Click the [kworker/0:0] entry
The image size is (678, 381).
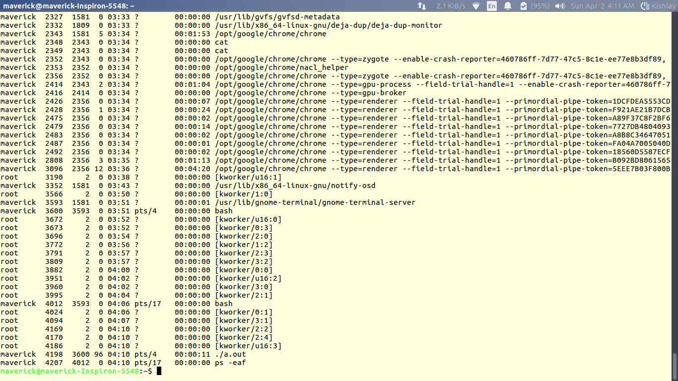244,270
